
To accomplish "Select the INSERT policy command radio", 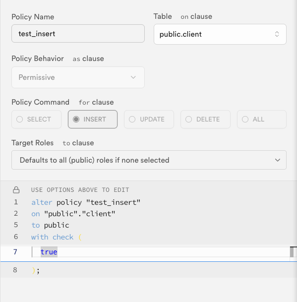I will point(93,119).
